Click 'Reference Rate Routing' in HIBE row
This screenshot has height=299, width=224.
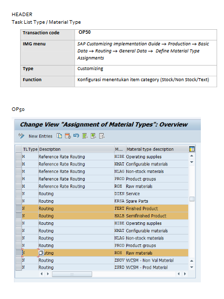[76, 156]
